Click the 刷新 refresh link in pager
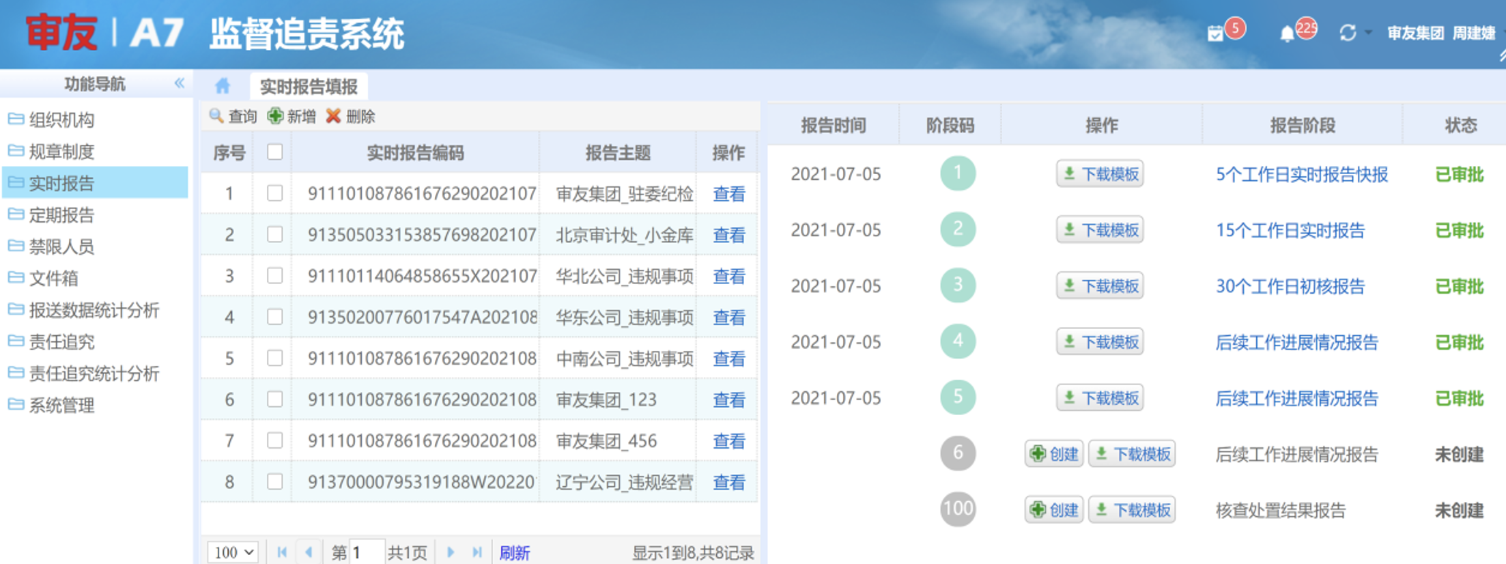 [515, 552]
